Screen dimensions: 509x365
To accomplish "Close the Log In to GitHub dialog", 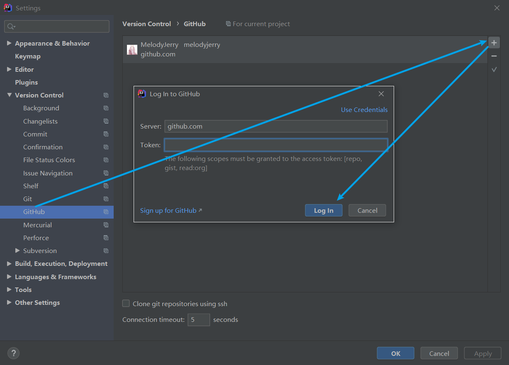I will (x=381, y=94).
